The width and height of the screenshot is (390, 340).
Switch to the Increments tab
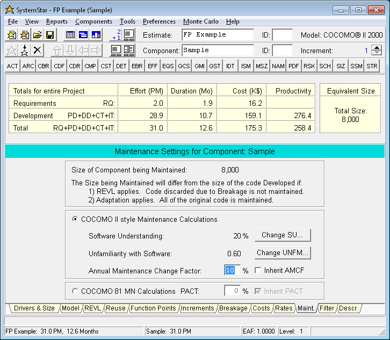[198, 308]
